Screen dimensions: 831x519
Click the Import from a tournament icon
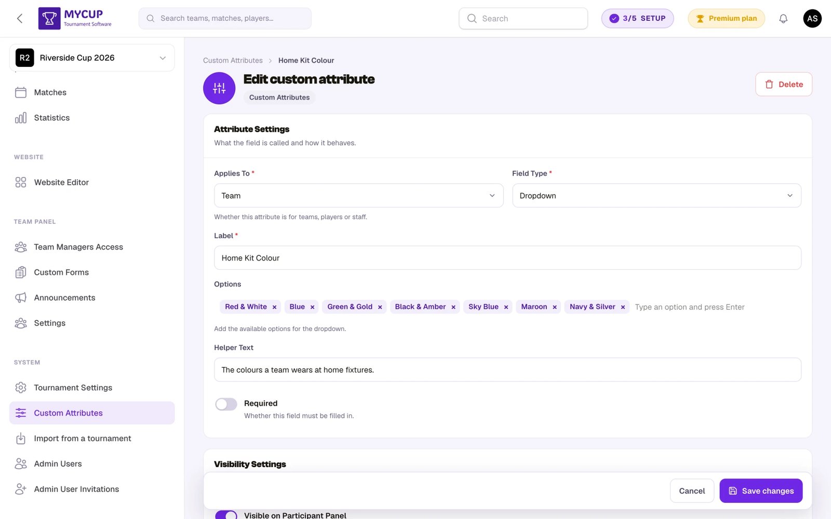(21, 439)
